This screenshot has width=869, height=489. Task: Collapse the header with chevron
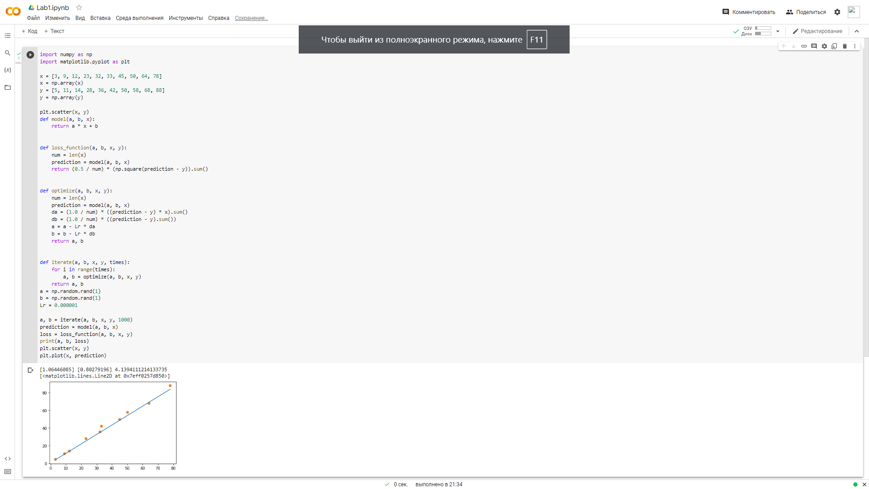coord(857,31)
